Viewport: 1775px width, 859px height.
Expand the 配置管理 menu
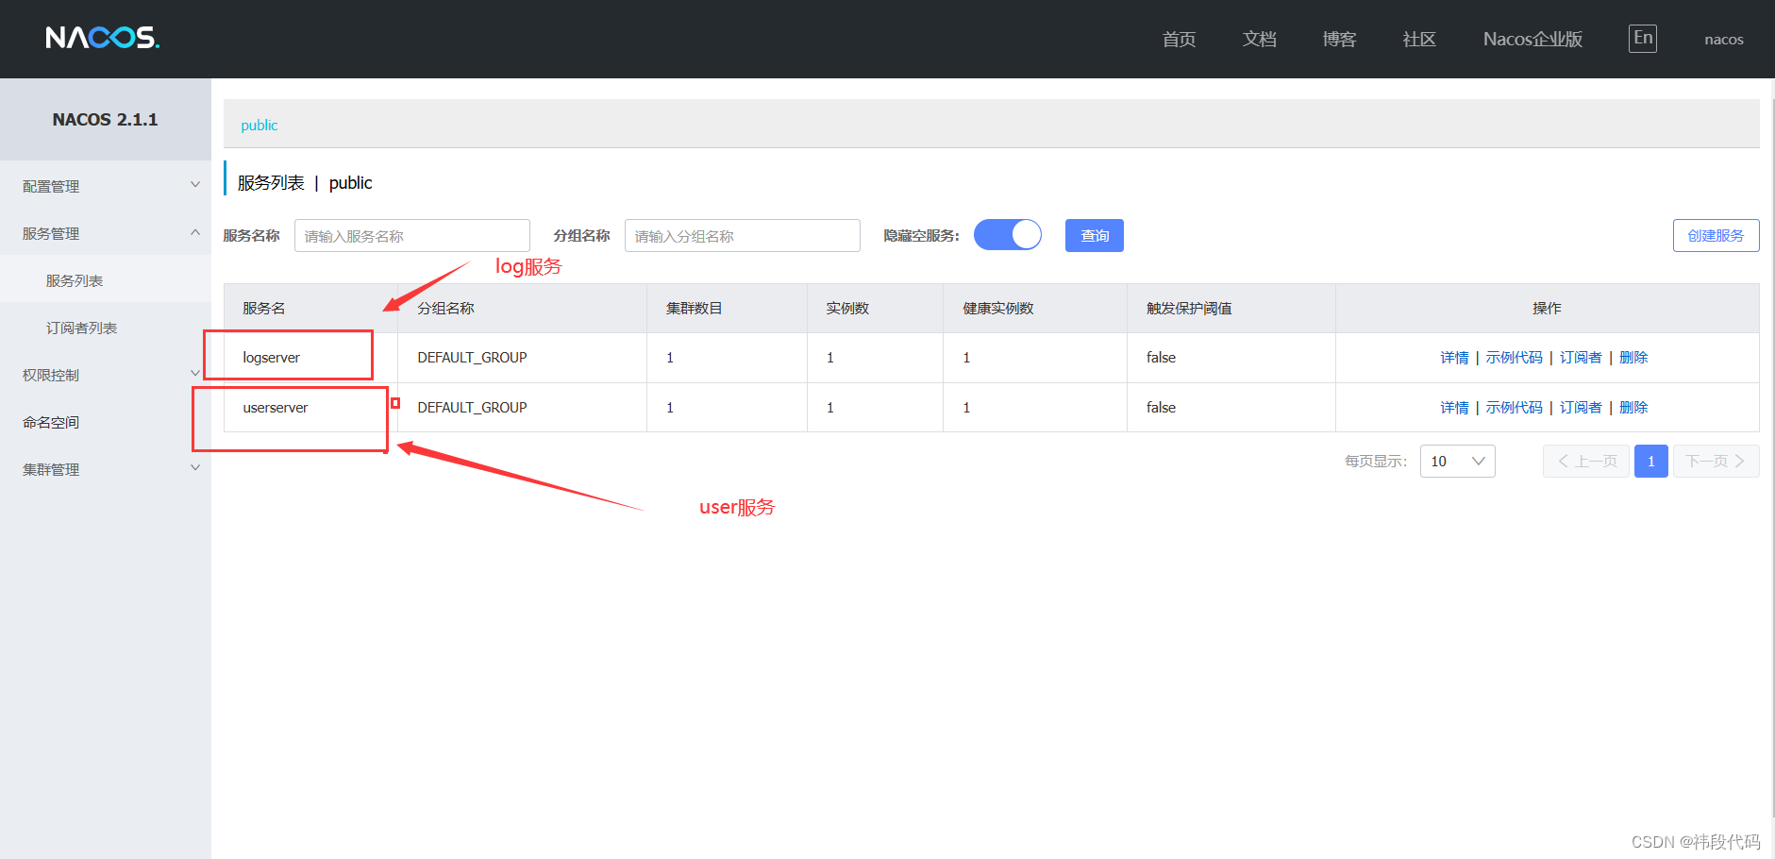coord(106,186)
